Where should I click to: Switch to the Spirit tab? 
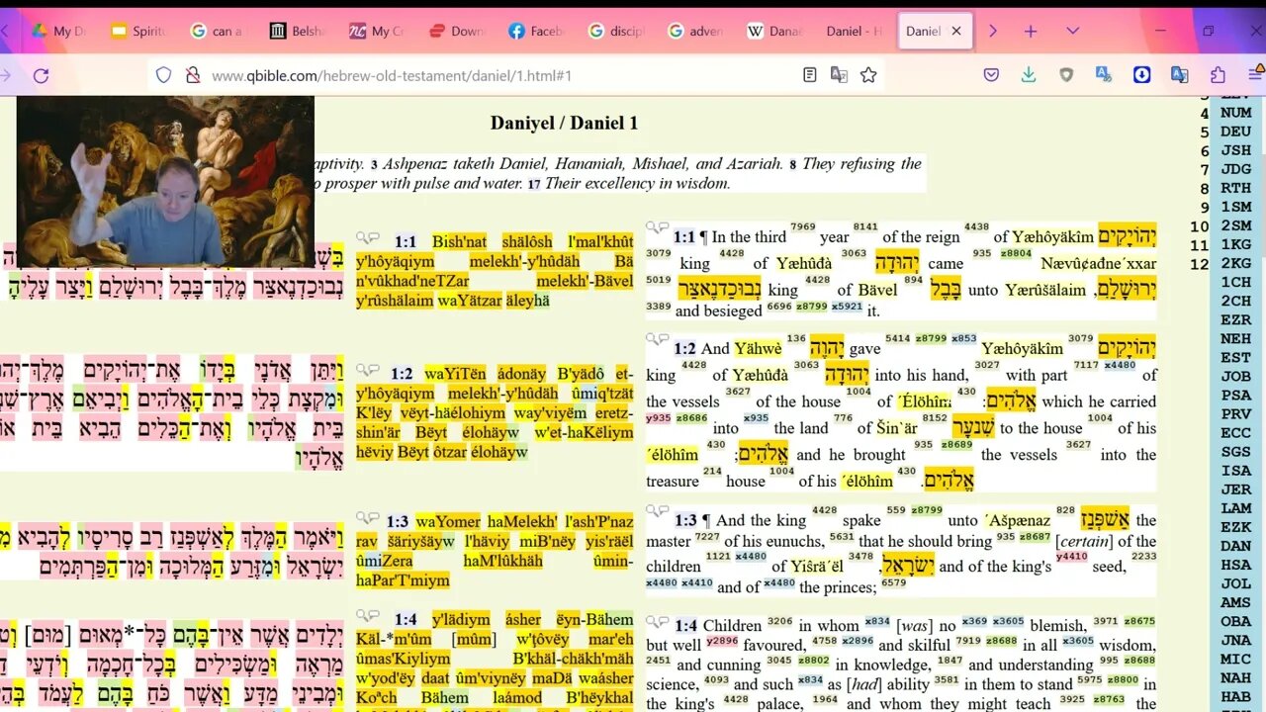tap(138, 31)
